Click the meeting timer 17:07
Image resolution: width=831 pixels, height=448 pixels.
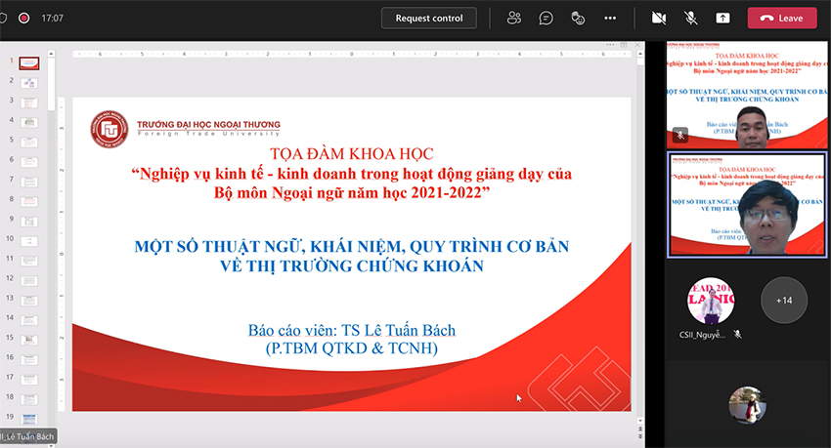pos(53,18)
